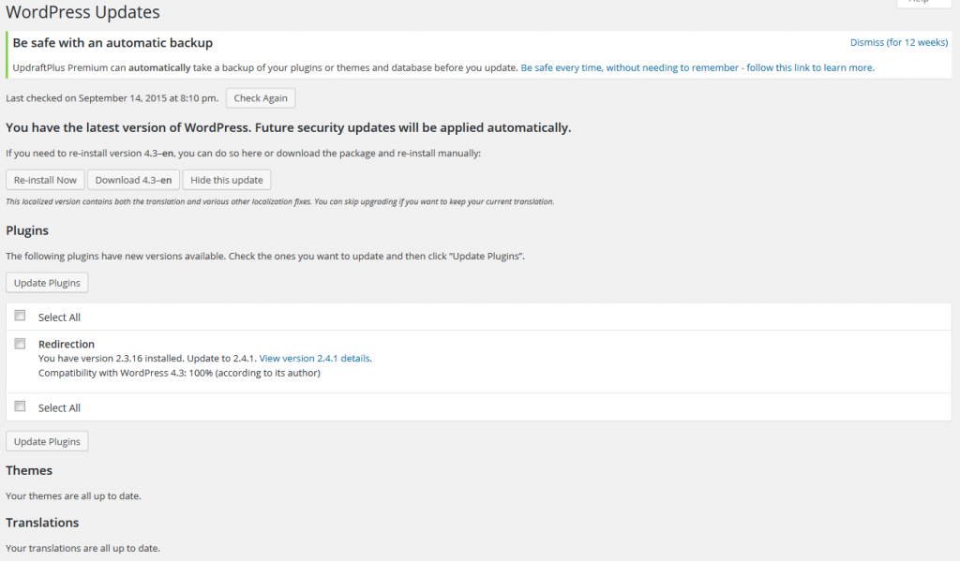Click the Check Again button
This screenshot has width=960, height=561.
click(x=260, y=97)
